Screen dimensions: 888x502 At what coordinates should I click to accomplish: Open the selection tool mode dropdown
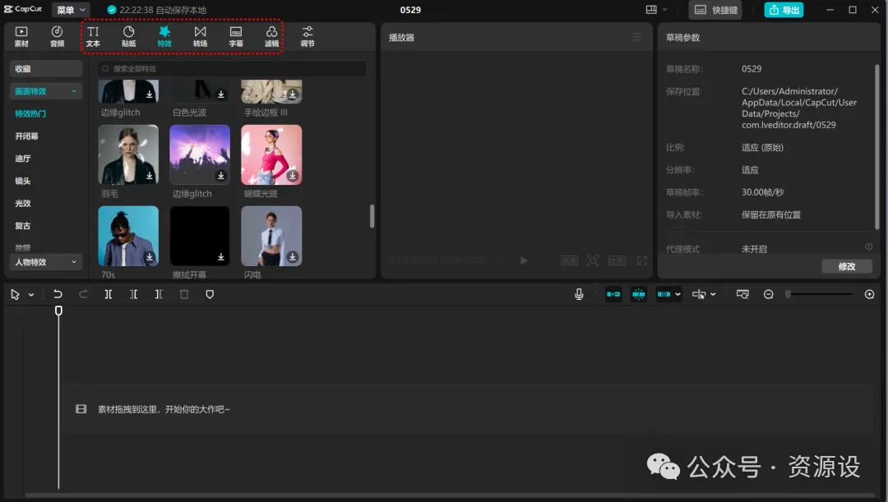31,295
